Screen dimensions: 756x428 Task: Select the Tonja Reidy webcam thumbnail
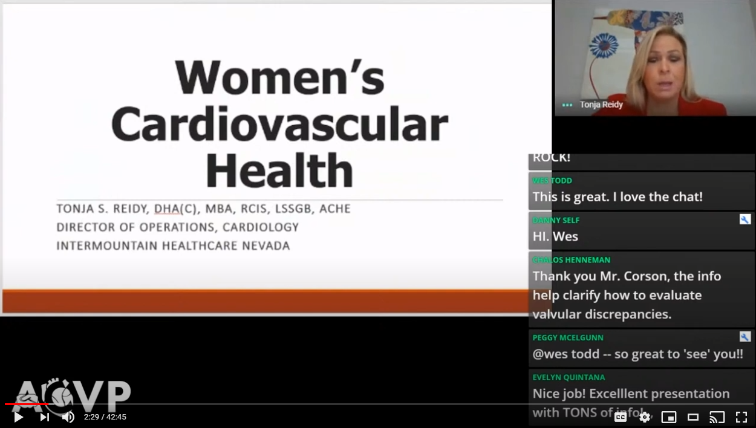(655, 58)
